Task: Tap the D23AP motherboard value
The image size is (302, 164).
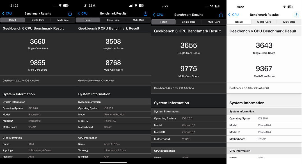Action: [x=262, y=139]
